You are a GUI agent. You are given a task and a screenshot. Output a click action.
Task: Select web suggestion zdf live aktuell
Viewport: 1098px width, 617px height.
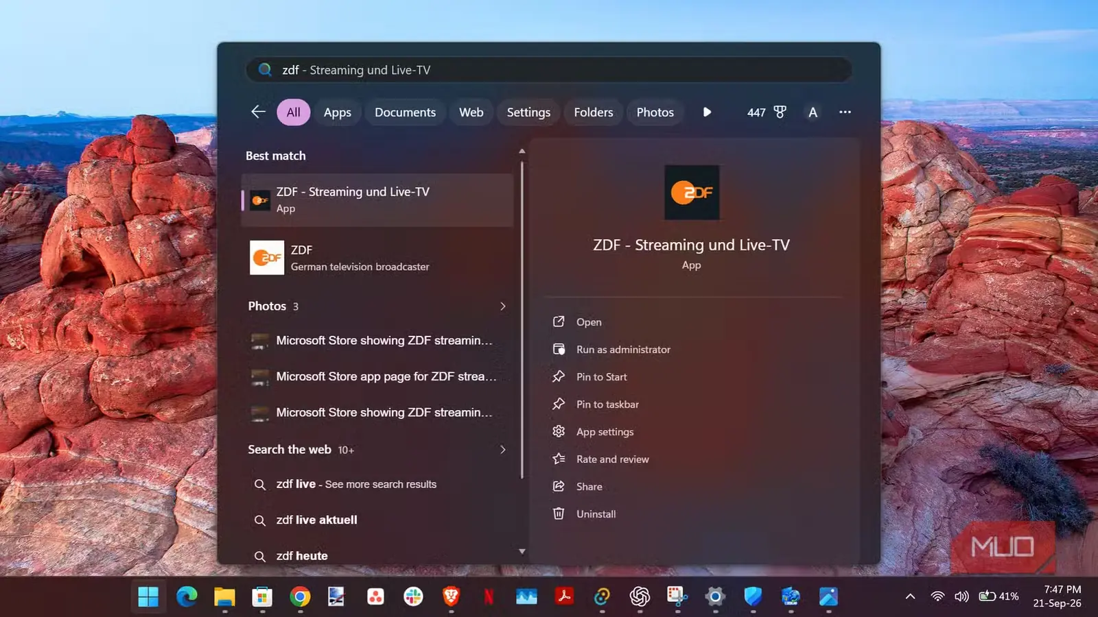(x=377, y=520)
